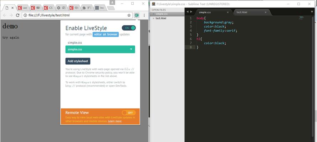This screenshot has width=317, height=142.
Task: Close the active Chrome tab
Action: coord(12,8)
